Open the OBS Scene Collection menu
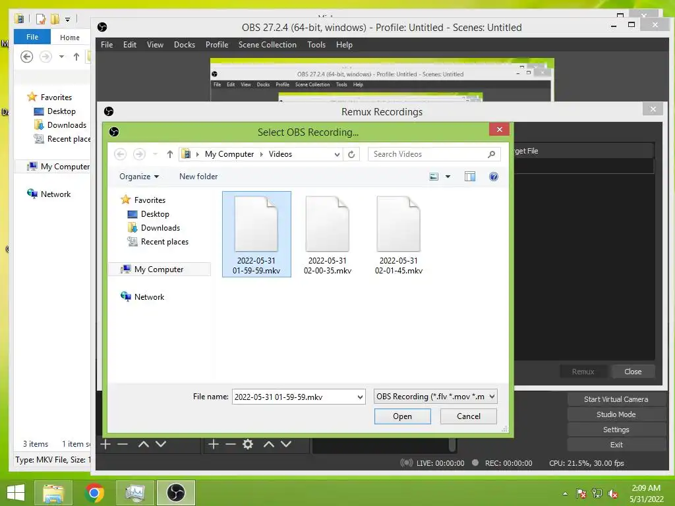The height and width of the screenshot is (506, 675). click(x=268, y=45)
